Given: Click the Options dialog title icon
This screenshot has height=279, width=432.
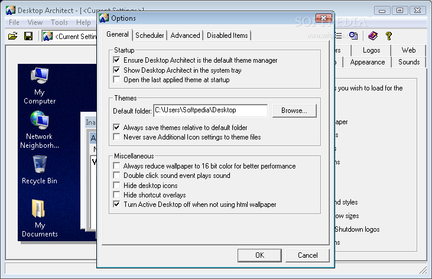Looking at the screenshot, I should pyautogui.click(x=104, y=18).
